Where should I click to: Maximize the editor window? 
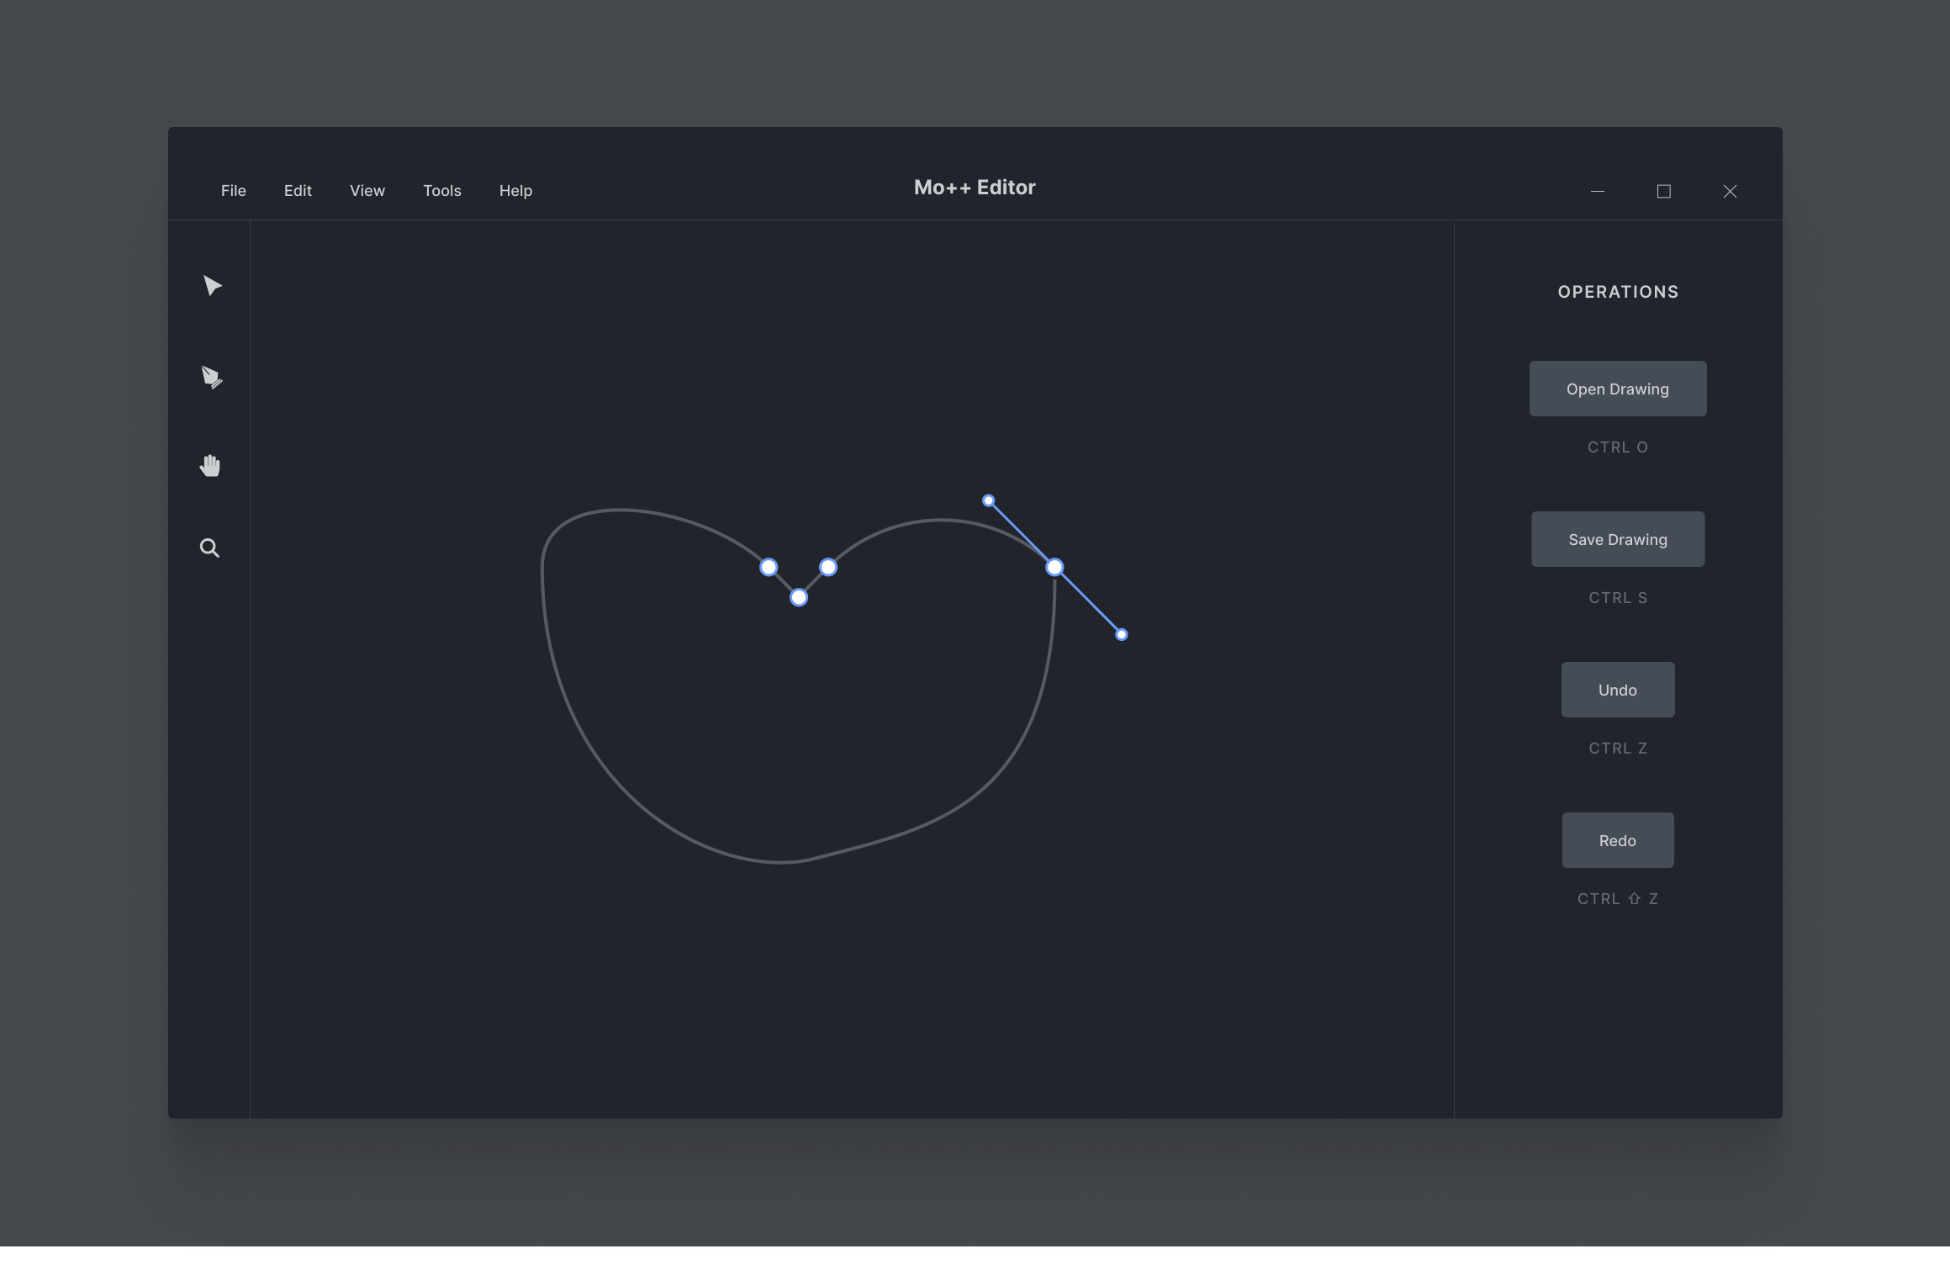1663,192
